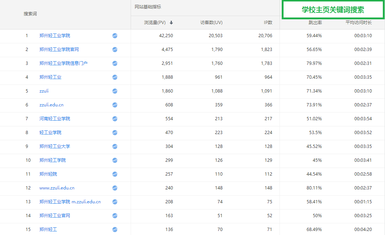
Task: Click trend icon beside 郑州轻院
Action: [115, 174]
